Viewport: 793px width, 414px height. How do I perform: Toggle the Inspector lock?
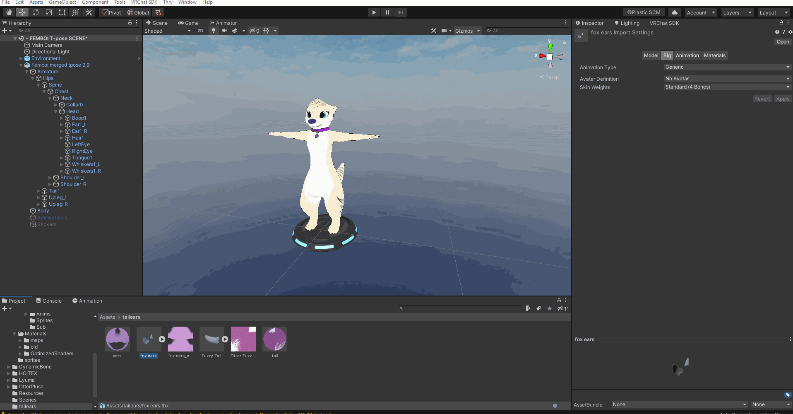pyautogui.click(x=781, y=23)
